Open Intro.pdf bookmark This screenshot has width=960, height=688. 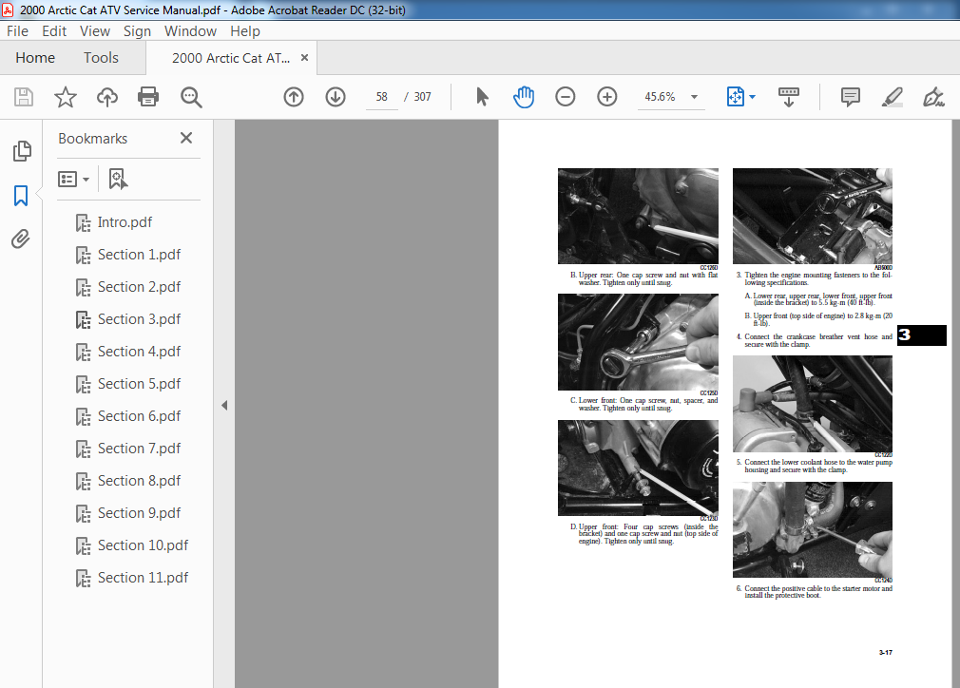125,222
